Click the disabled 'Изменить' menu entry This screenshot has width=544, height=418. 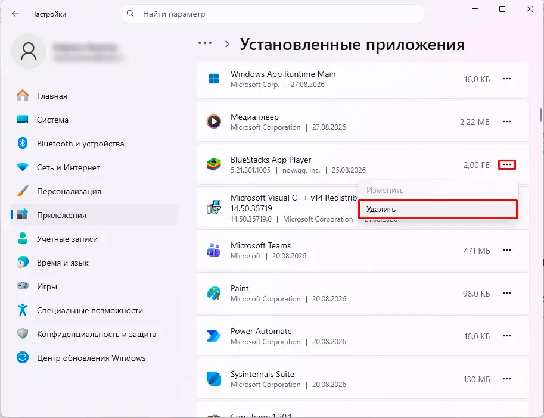438,190
